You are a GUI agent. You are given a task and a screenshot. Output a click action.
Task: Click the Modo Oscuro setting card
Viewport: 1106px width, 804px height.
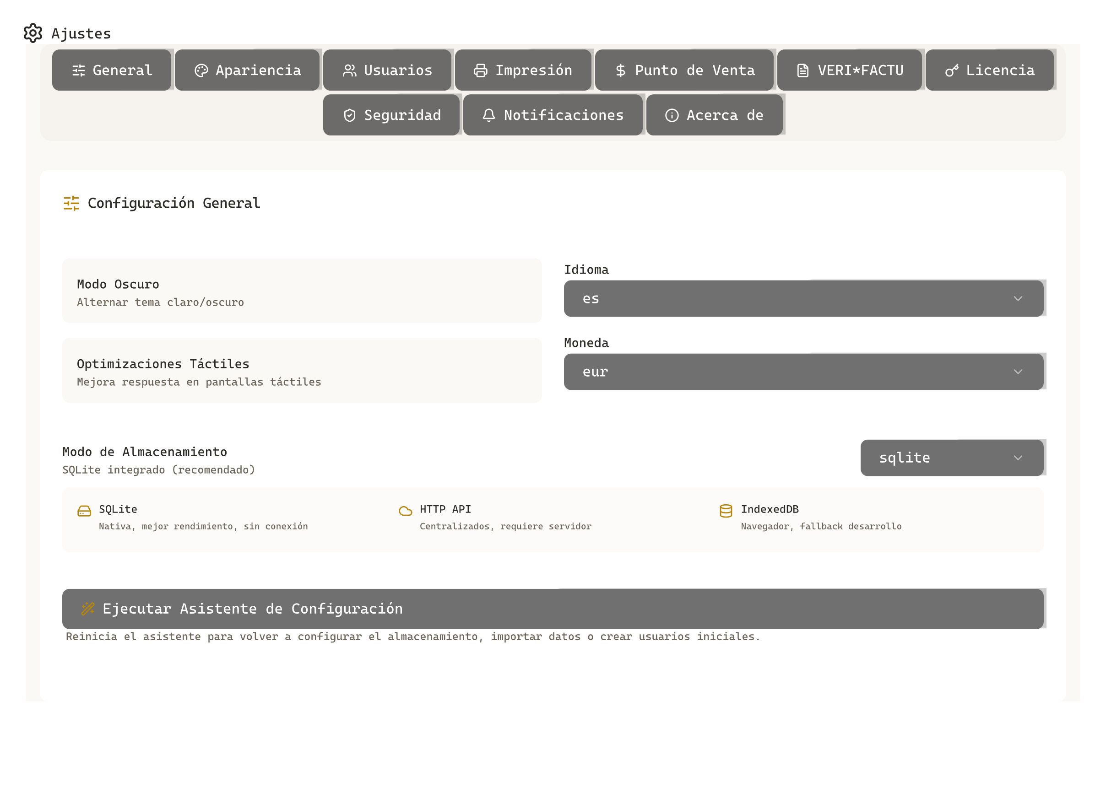tap(302, 291)
